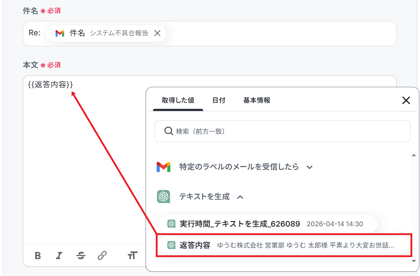Screen dimensions: 420x276
Task: Insert a link with the chain icon
Action: pos(102,256)
